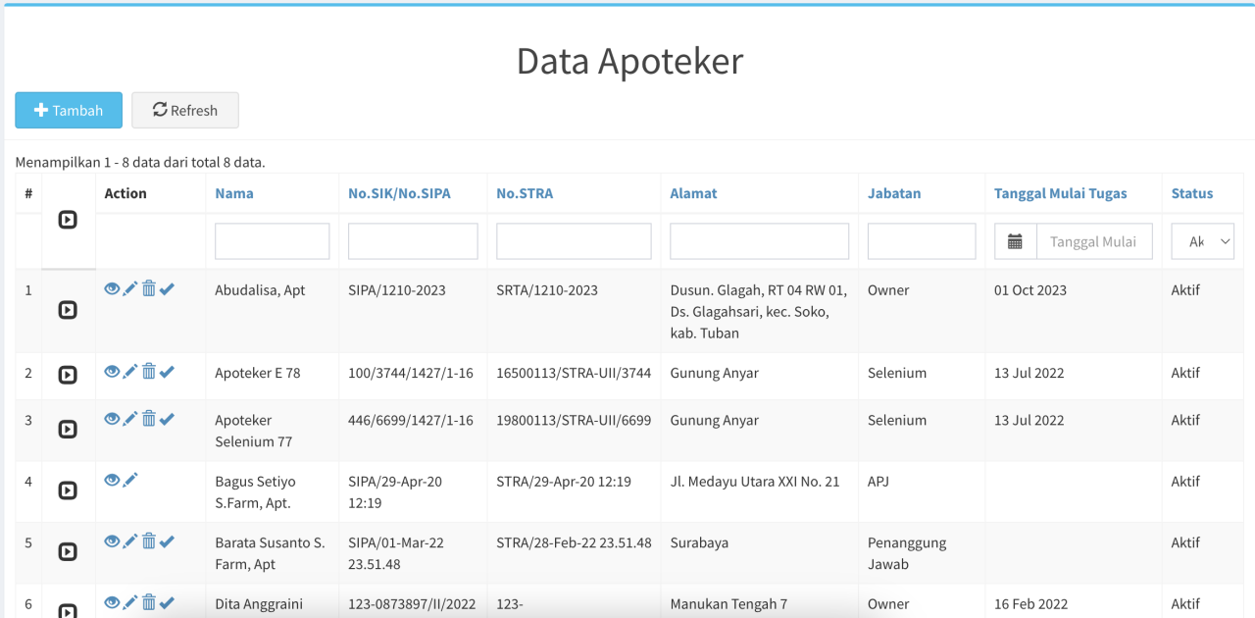
Task: View Apoteker Selenium 77 using eye icon
Action: pyautogui.click(x=112, y=418)
